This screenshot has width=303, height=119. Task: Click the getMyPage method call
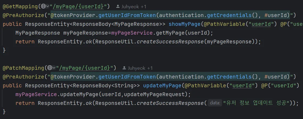[170, 33]
